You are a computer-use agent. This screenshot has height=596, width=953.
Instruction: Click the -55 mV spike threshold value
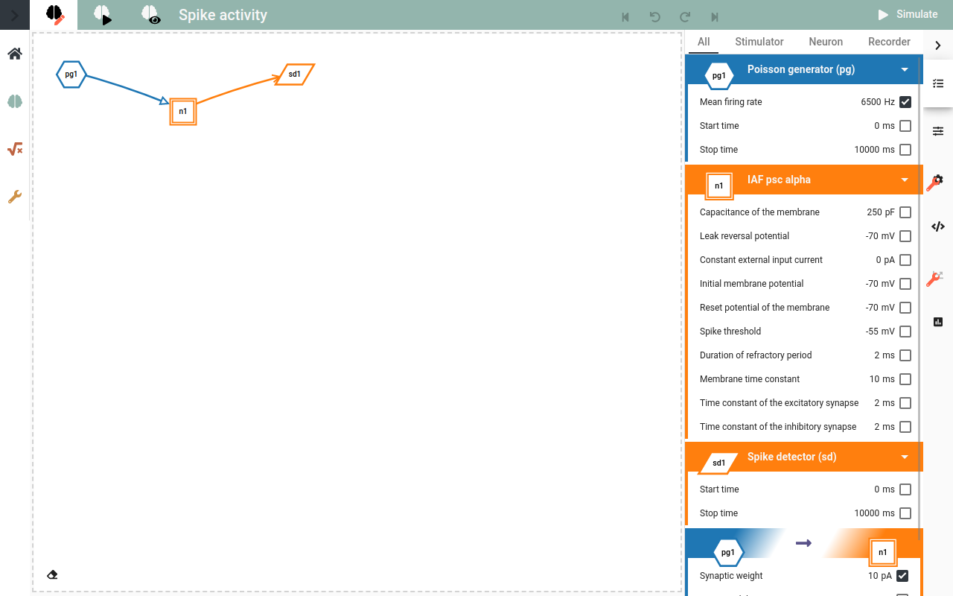(x=880, y=332)
